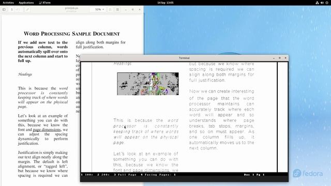Toggle the sidebar in the document viewer
The width and height of the screenshot is (331, 186).
click(x=4, y=9)
